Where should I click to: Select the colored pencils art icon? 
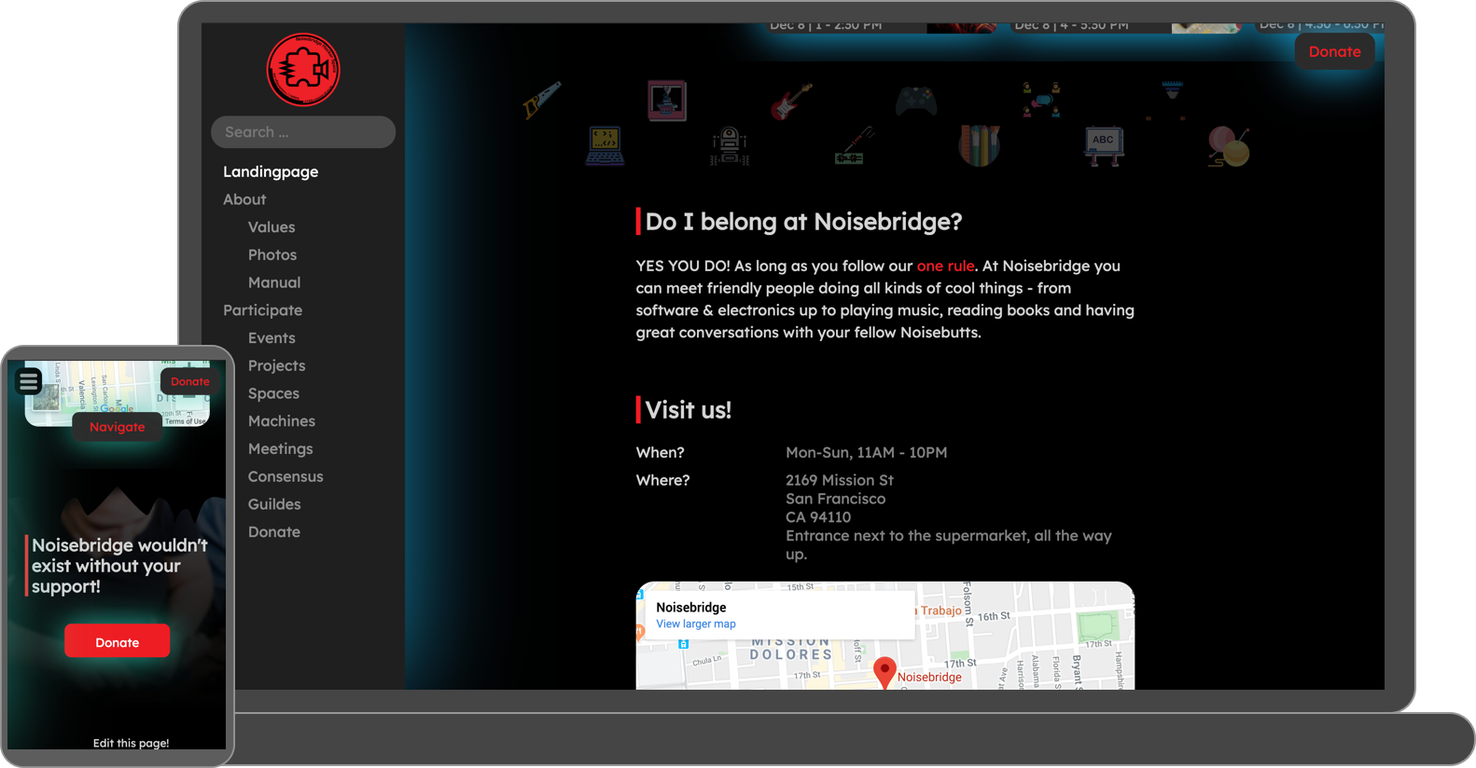coord(979,145)
